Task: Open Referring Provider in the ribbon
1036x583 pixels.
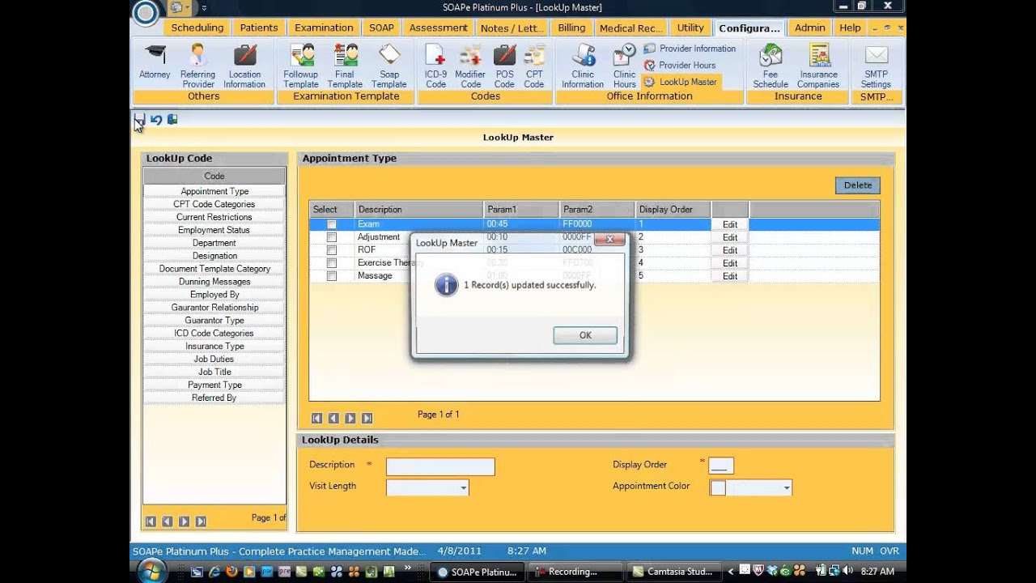Action: point(197,66)
